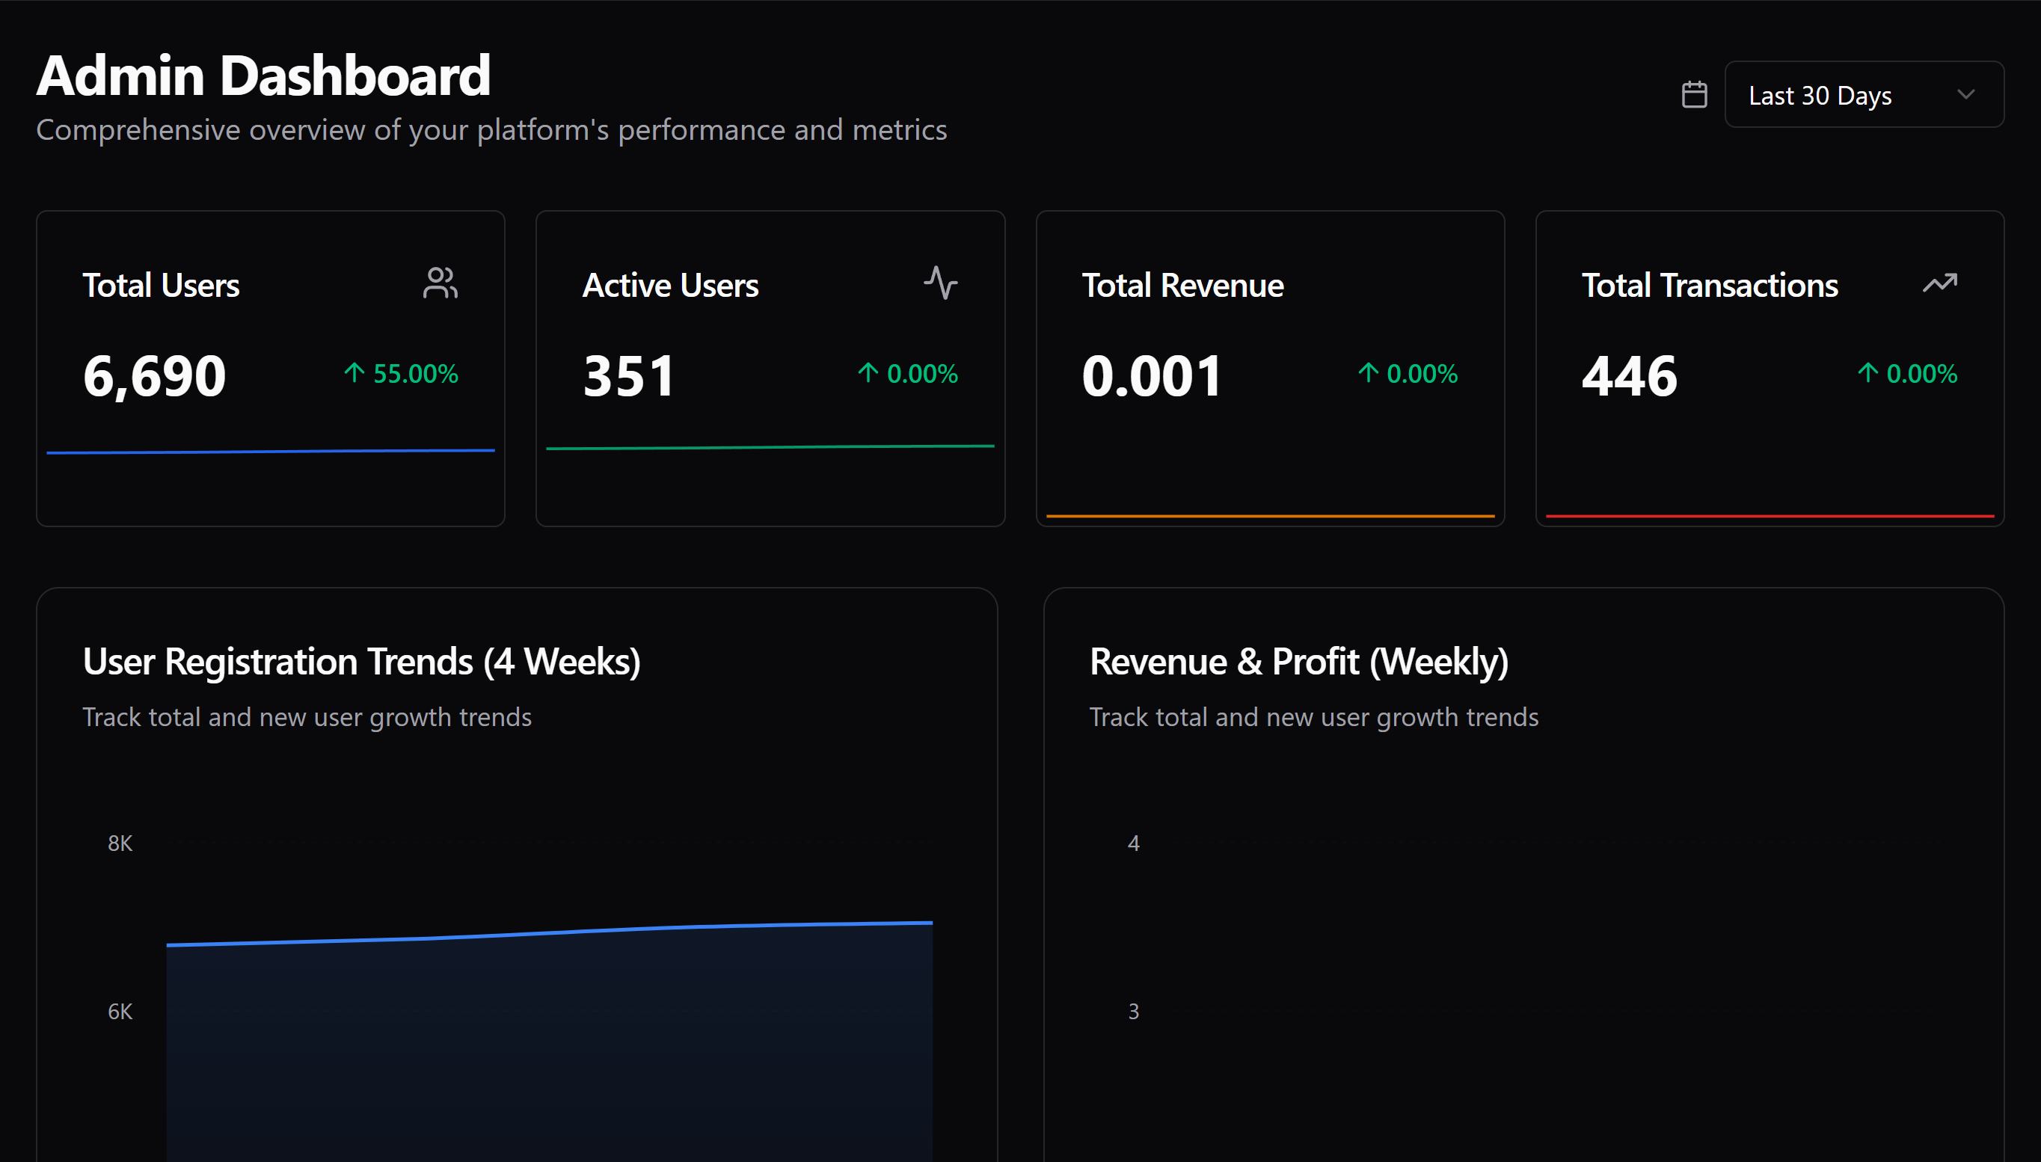This screenshot has width=2041, height=1162.
Task: Select the users icon on Total Users card
Action: click(x=441, y=283)
